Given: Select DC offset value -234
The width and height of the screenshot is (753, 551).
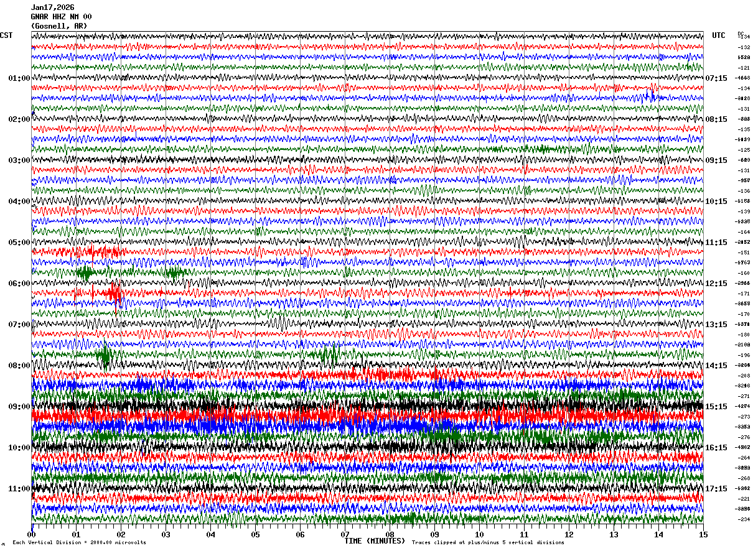Looking at the screenshot, I should [744, 519].
